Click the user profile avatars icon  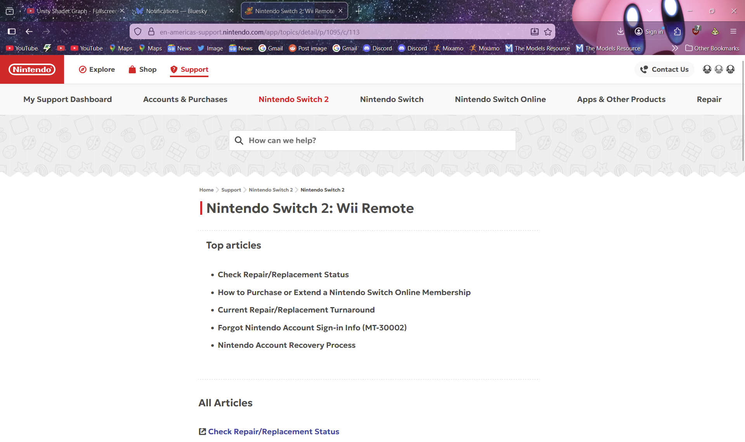[x=719, y=69]
